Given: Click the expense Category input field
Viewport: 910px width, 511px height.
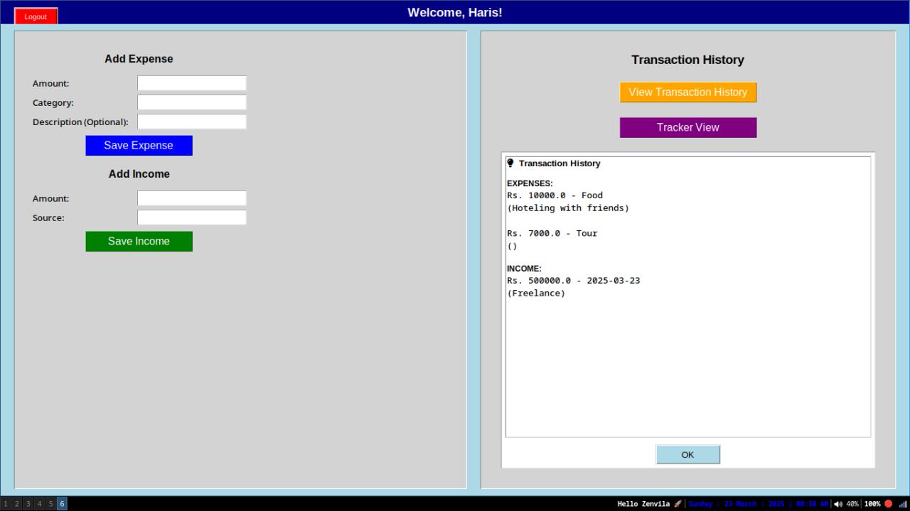Looking at the screenshot, I should [x=191, y=102].
